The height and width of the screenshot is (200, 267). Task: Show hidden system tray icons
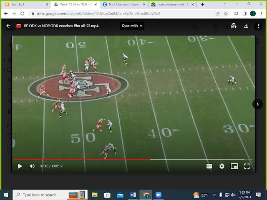pos(214,195)
